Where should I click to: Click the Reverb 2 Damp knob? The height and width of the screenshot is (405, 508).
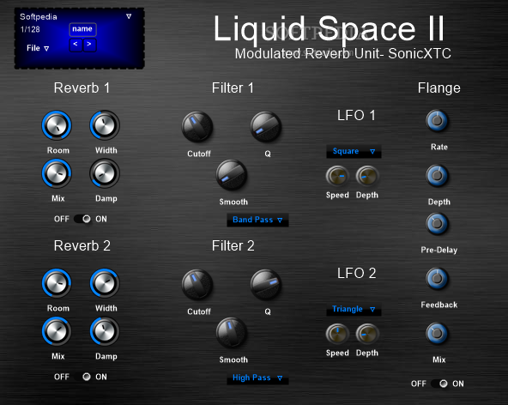[x=105, y=331]
